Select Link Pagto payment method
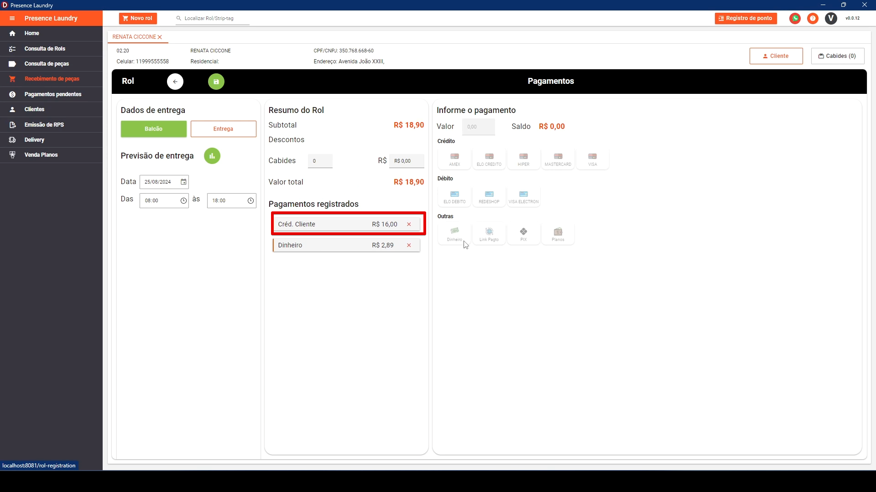 [489, 235]
